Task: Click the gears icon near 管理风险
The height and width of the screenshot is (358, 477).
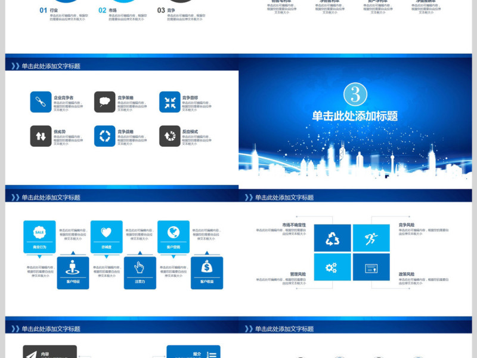Action: click(x=331, y=267)
